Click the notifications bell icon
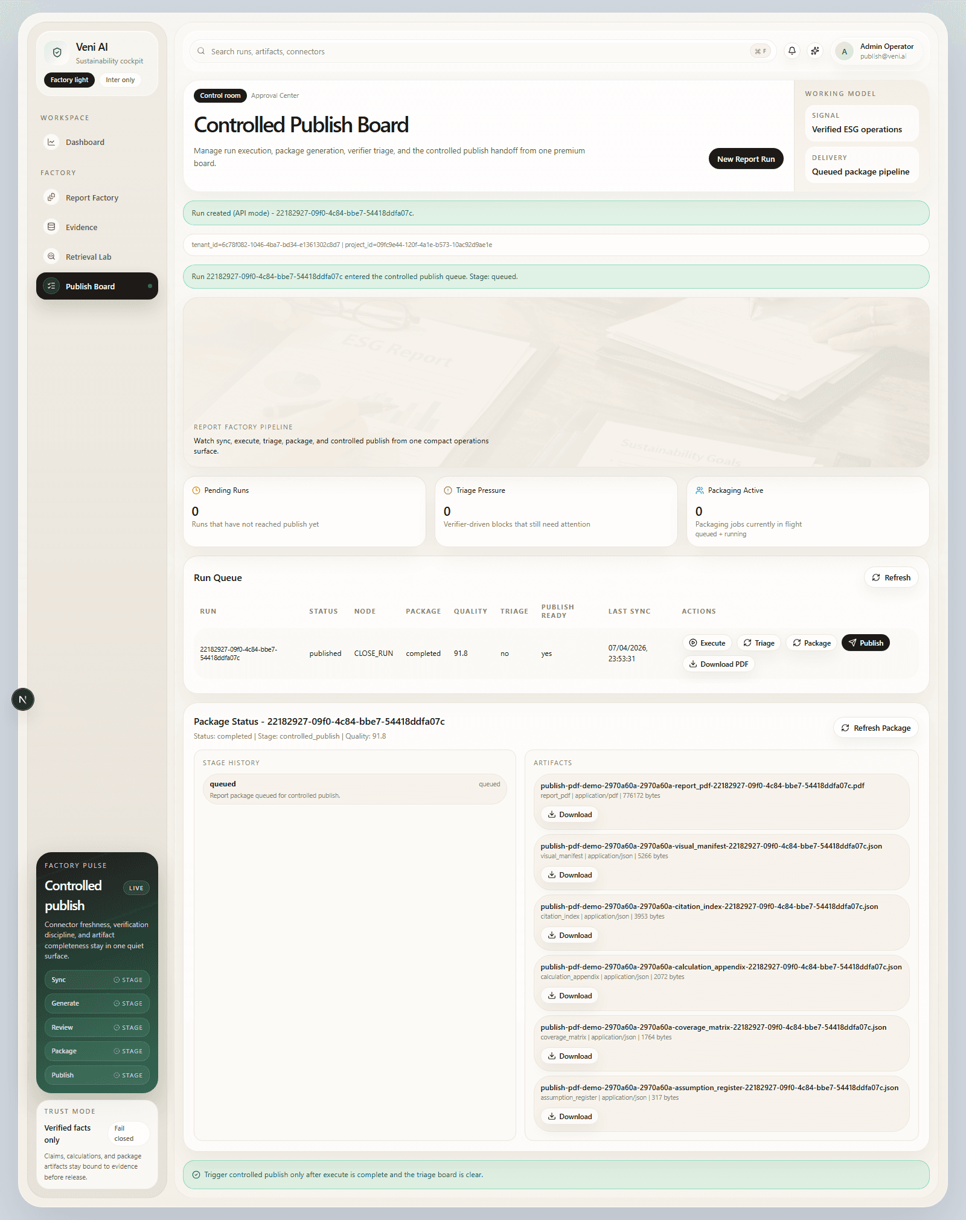 click(x=792, y=51)
